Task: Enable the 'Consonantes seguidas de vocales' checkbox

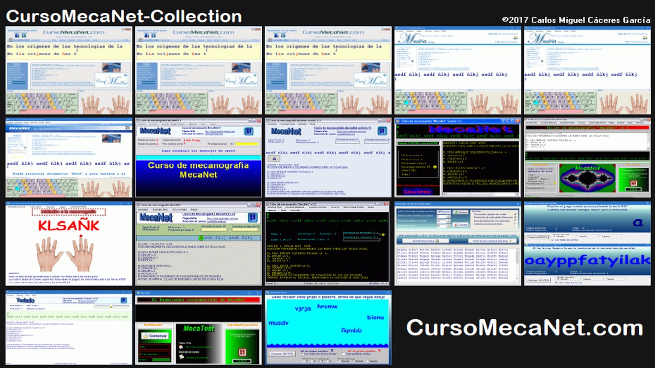Action: click(x=515, y=214)
